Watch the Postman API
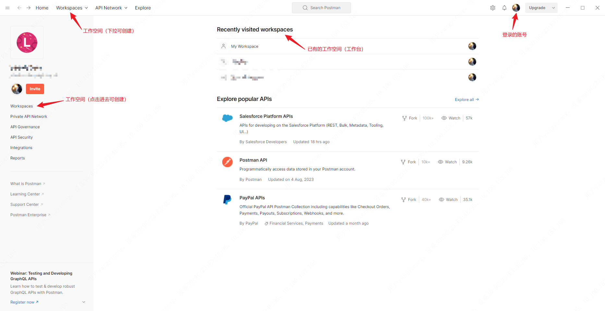The height and width of the screenshot is (311, 605). pyautogui.click(x=447, y=162)
